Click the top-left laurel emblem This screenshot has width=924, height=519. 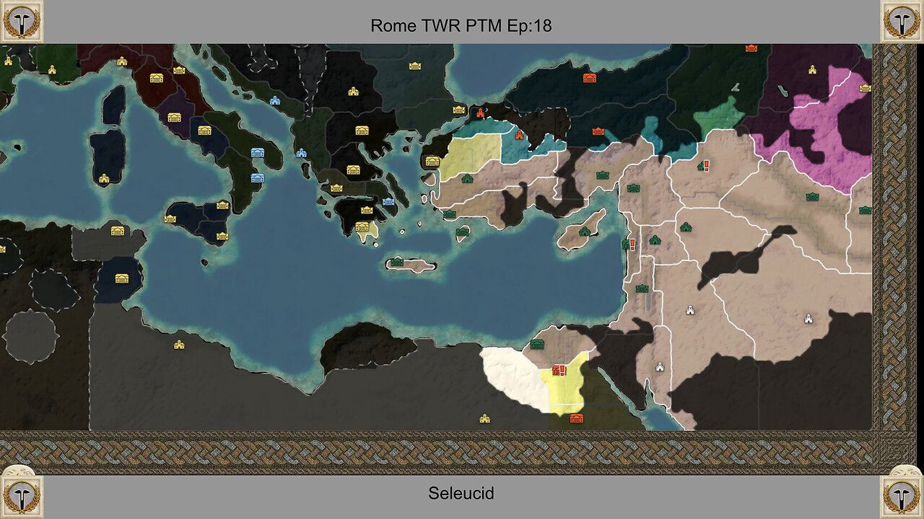point(22,22)
